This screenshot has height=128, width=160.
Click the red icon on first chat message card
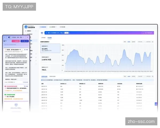coord(5,50)
